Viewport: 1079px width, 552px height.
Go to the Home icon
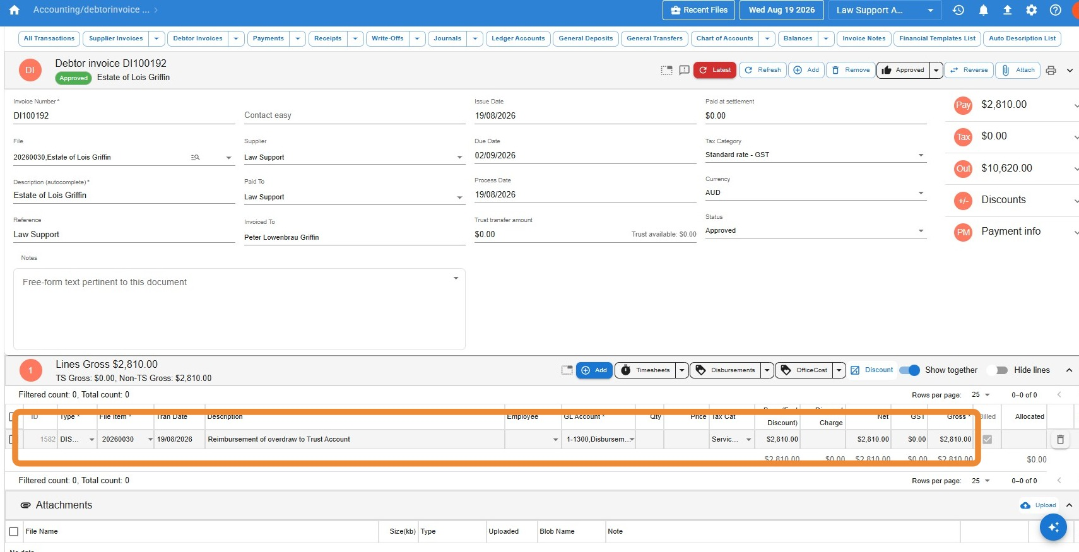coord(15,10)
